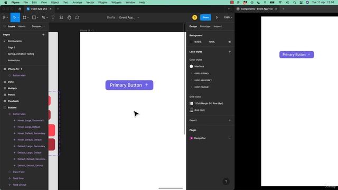Select the Move tool
Image resolution: width=338 pixels, height=190 pixels.
pyautogui.click(x=14, y=17)
